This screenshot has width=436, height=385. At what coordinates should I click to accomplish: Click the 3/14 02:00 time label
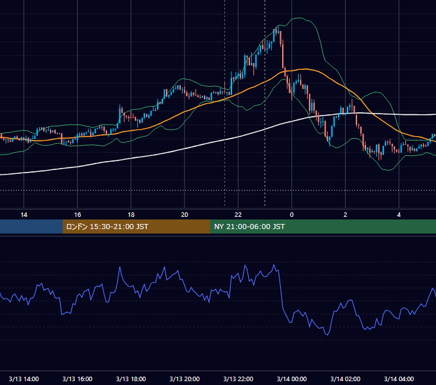pos(346,379)
